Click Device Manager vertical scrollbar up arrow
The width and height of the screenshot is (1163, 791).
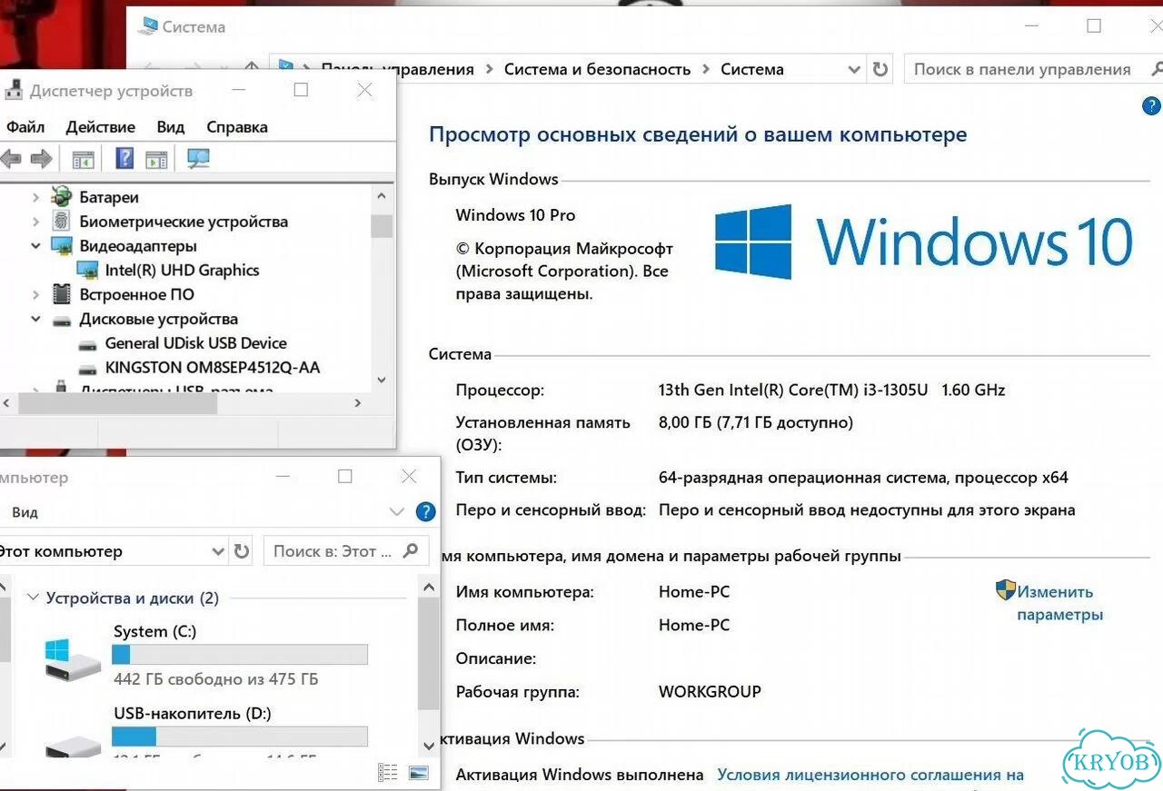click(x=382, y=195)
